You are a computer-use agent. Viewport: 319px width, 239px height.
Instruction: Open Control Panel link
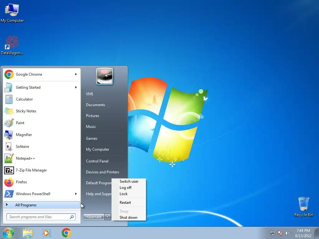97,161
